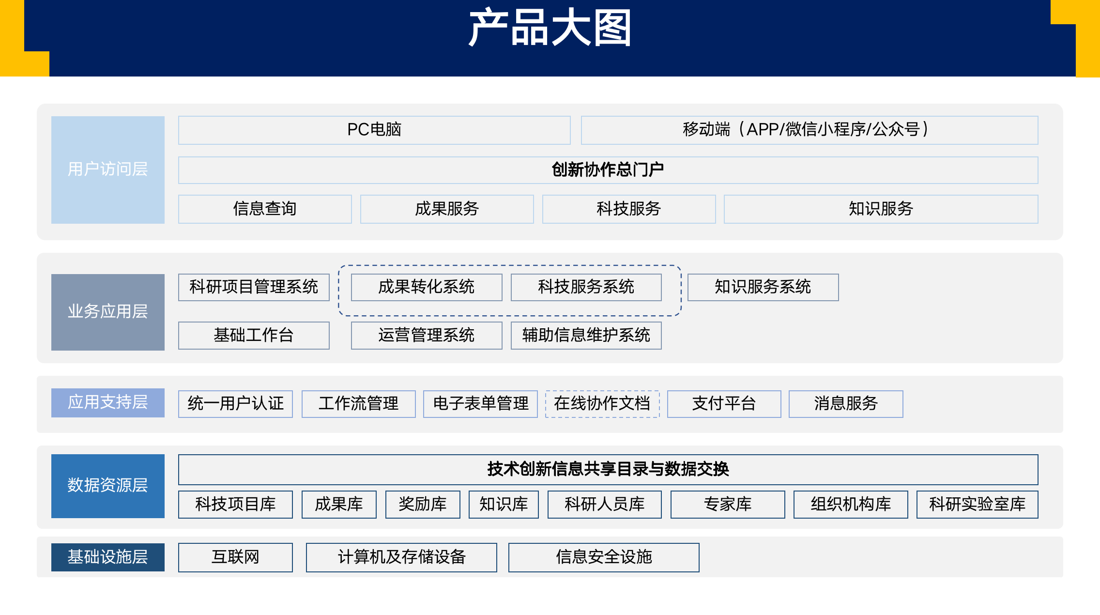Select the 成果库 box
The height and width of the screenshot is (615, 1100).
339,505
